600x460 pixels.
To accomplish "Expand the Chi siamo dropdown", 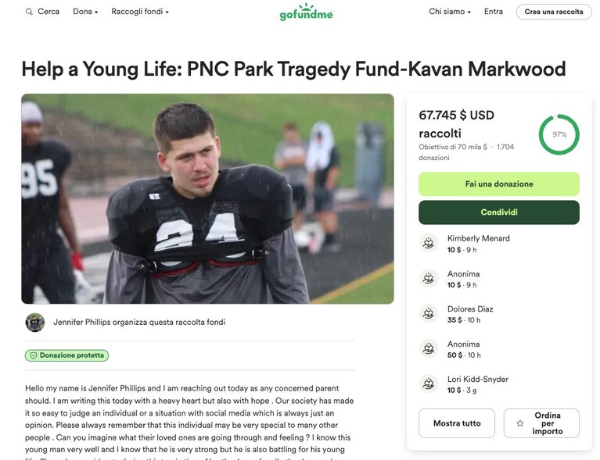I will [x=450, y=12].
